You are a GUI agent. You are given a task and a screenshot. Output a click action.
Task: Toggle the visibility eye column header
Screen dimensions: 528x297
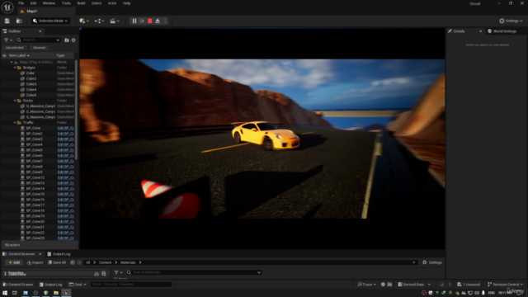(x=4, y=55)
